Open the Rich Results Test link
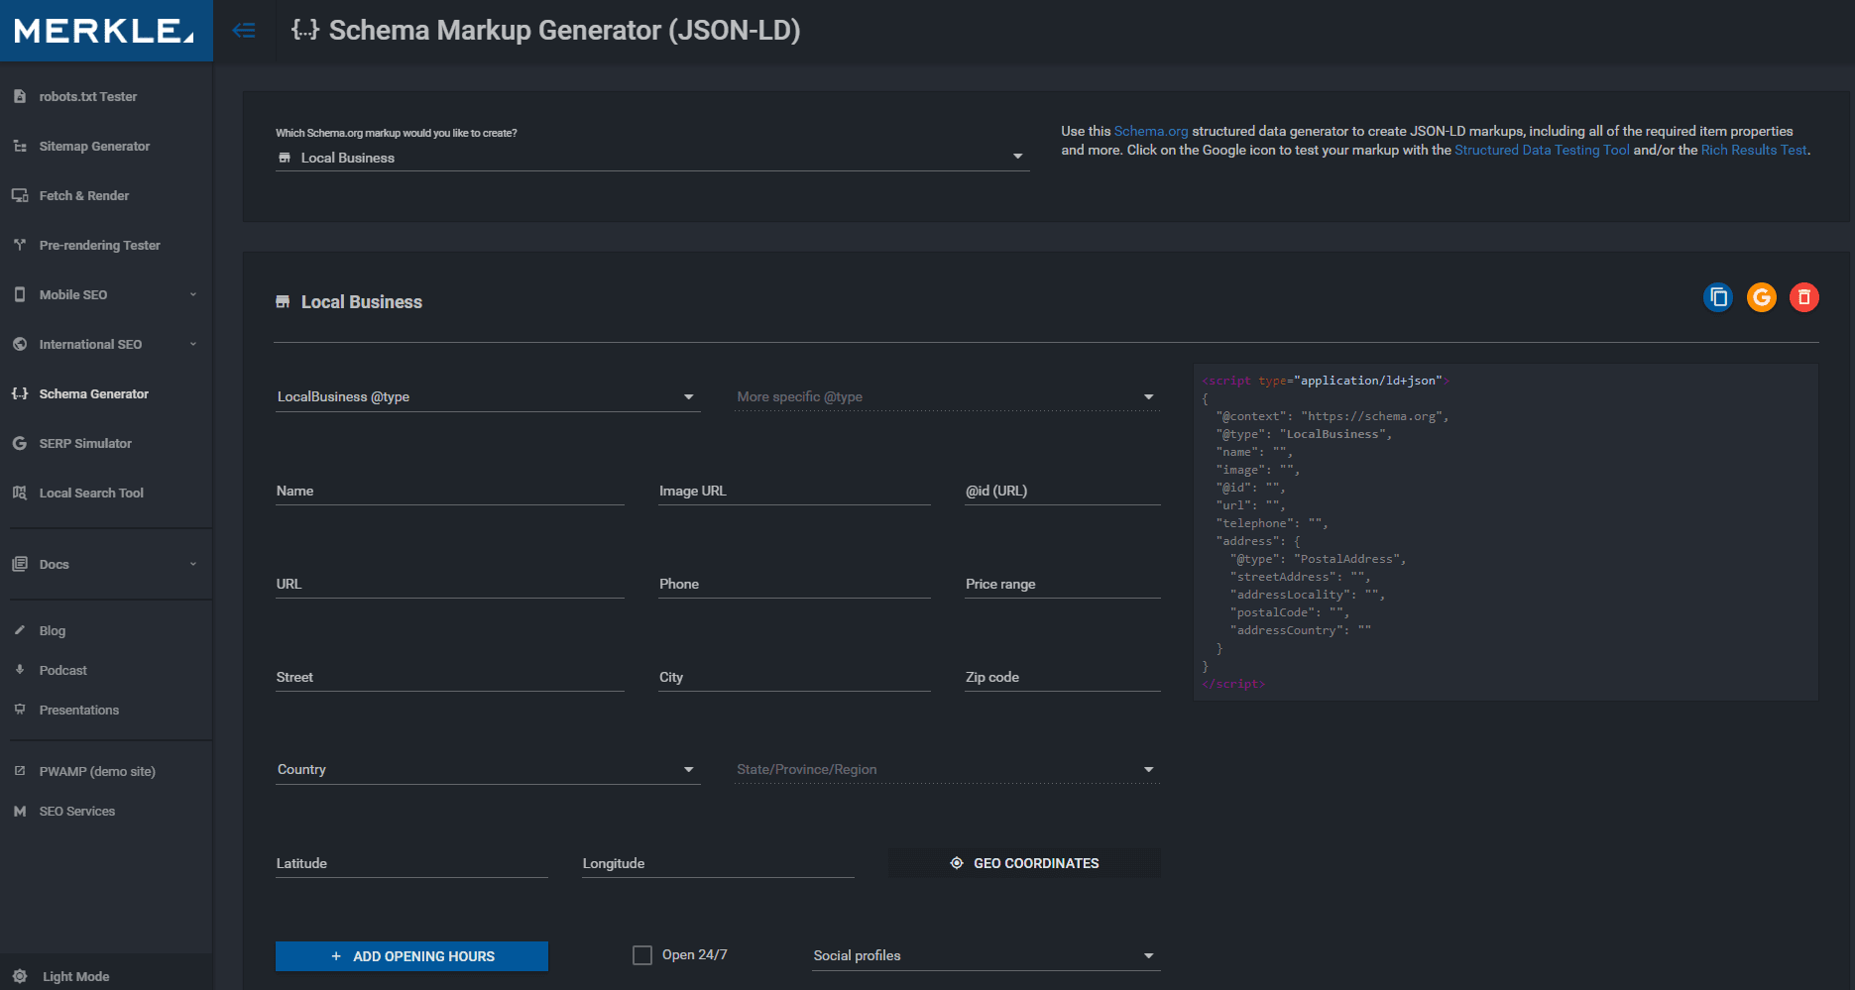The image size is (1855, 990). click(1754, 150)
